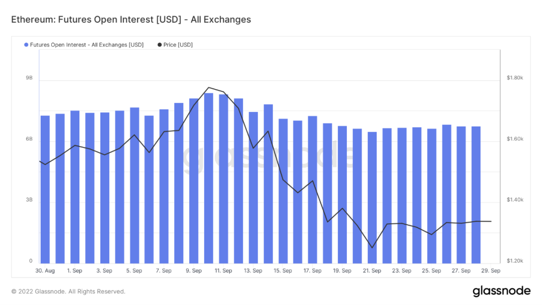Toggle the Price [USD] legend label

click(178, 45)
